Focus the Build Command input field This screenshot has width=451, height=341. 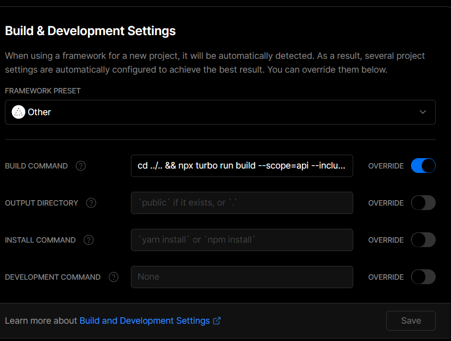click(242, 166)
